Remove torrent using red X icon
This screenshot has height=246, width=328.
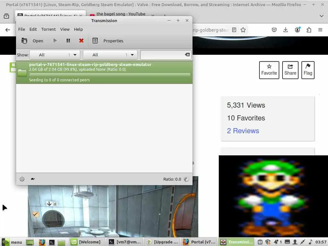click(x=81, y=41)
